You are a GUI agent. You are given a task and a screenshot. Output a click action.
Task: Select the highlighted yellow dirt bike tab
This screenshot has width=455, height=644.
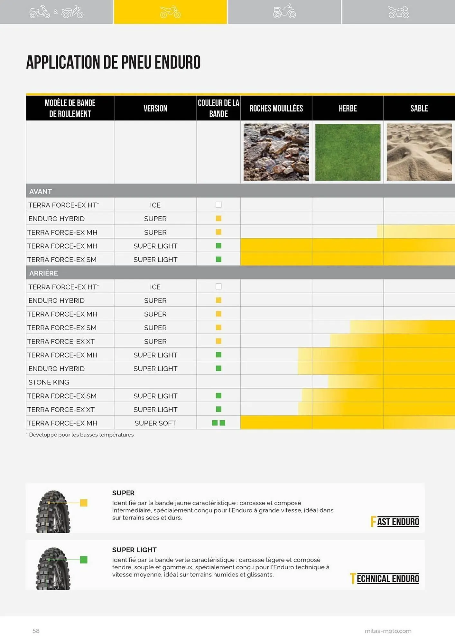pyautogui.click(x=170, y=12)
